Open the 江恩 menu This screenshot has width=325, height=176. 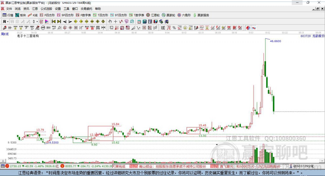35,9
